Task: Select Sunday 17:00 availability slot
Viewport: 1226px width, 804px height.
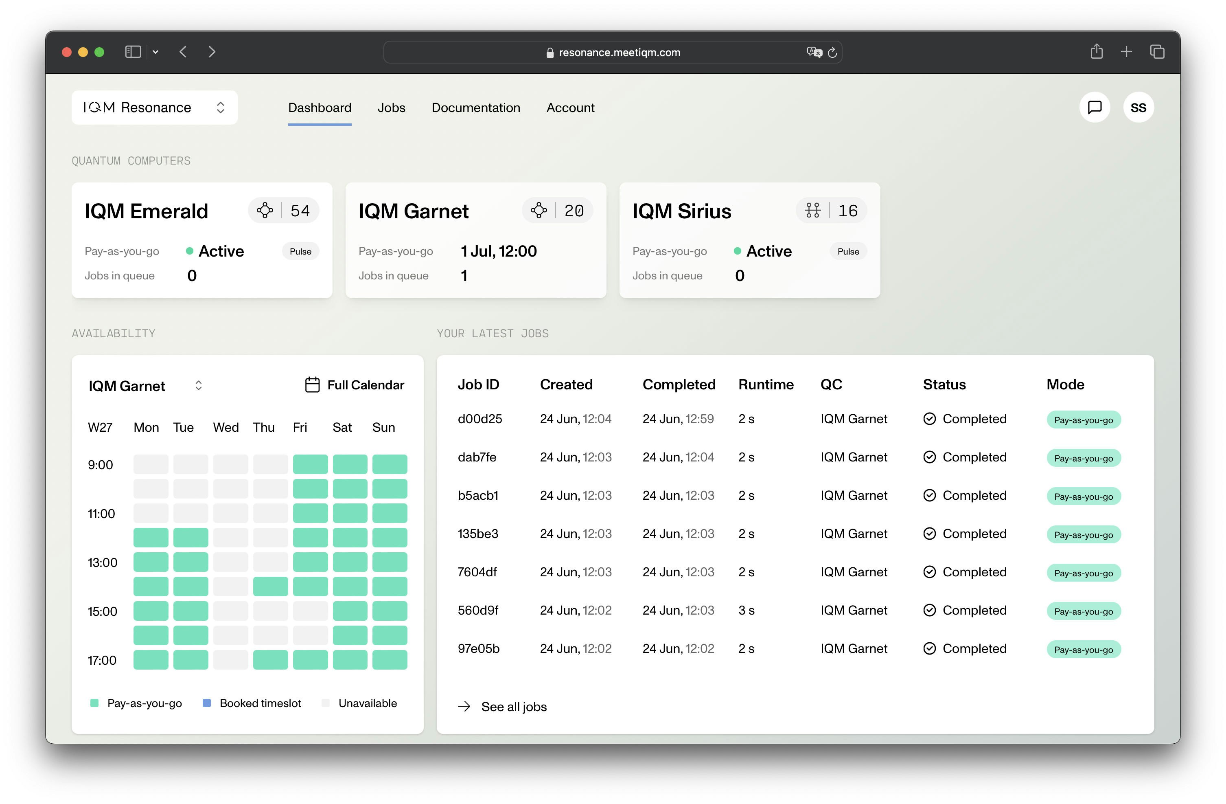Action: pyautogui.click(x=390, y=660)
